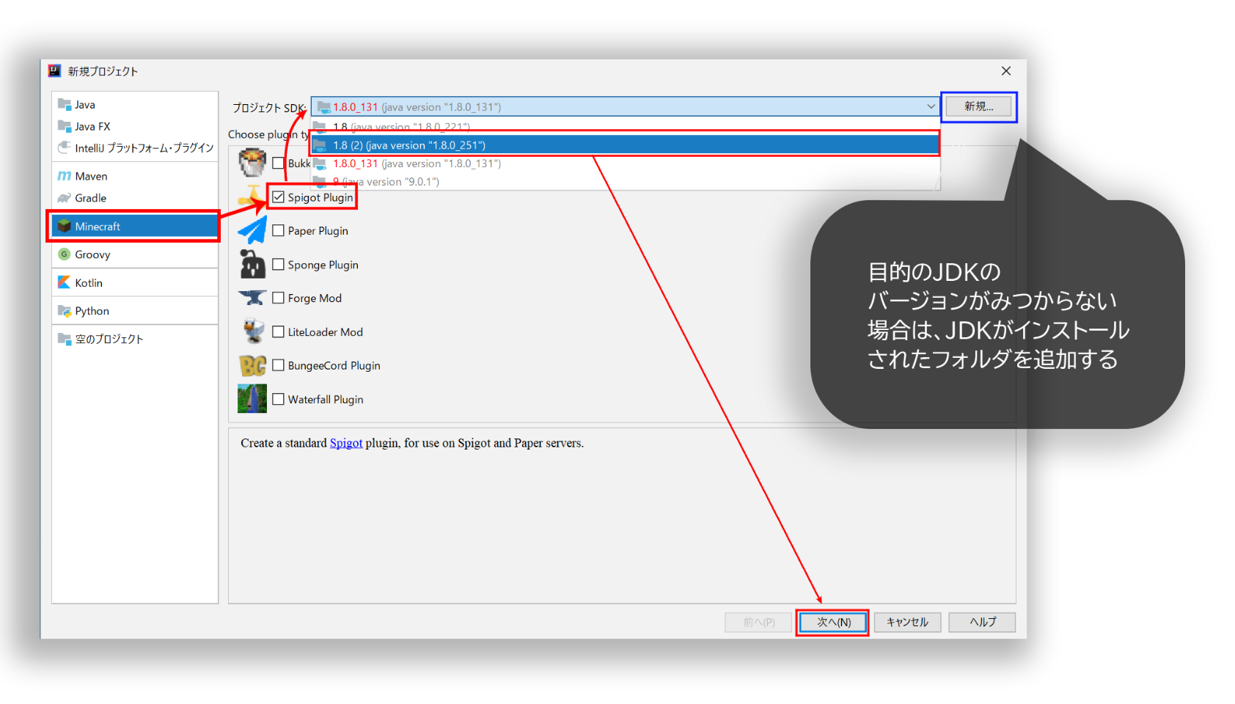Close the 新規プロジェクト dialog
The width and height of the screenshot is (1235, 704).
click(1006, 70)
